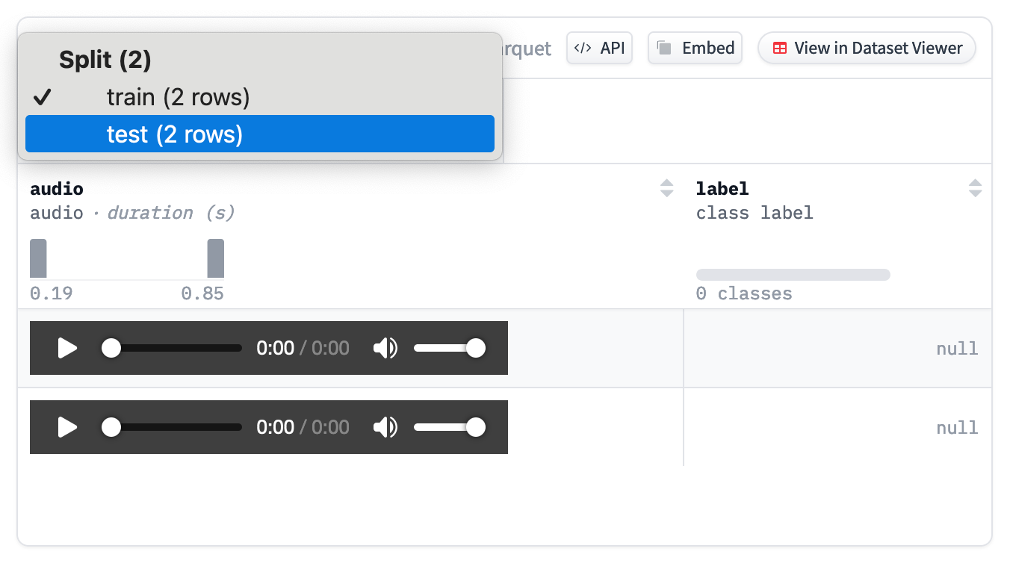
Task: Adjust the second audio volume slider
Action: (x=448, y=427)
